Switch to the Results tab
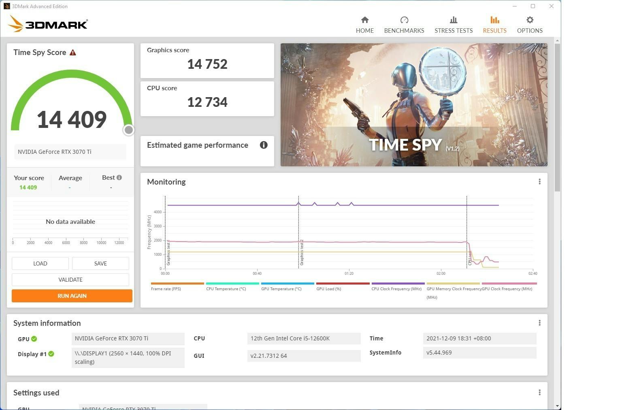622x410 pixels. coord(494,25)
